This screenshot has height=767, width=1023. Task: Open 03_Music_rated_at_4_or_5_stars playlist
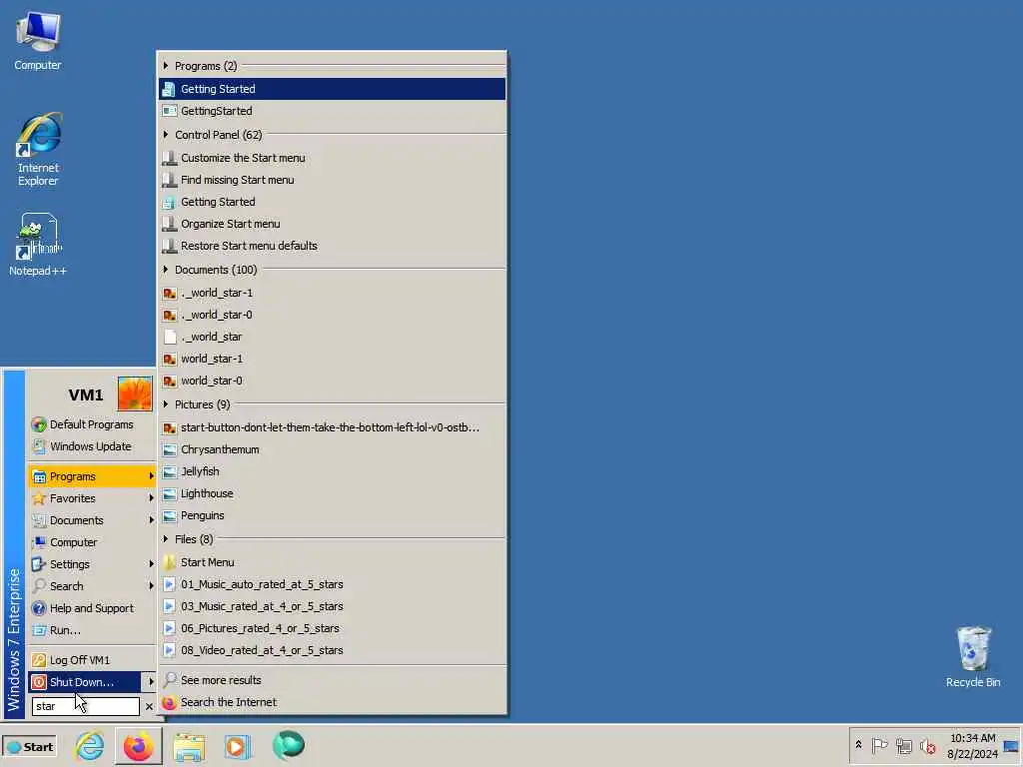tap(332, 606)
